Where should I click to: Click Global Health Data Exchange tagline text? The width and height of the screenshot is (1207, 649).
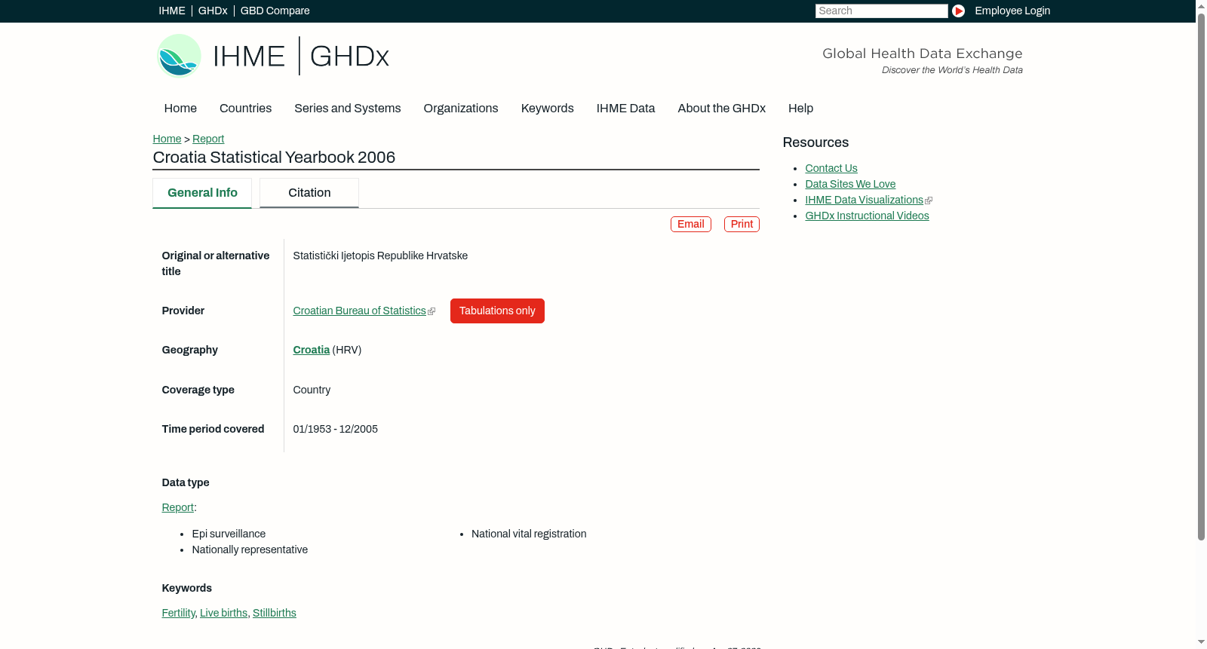(x=922, y=54)
